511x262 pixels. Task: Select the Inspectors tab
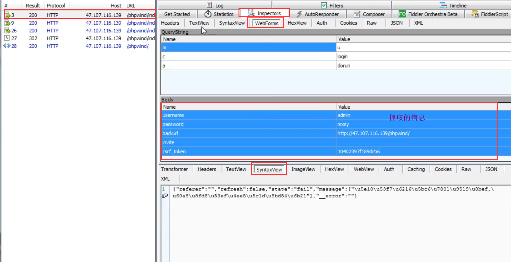pos(264,13)
